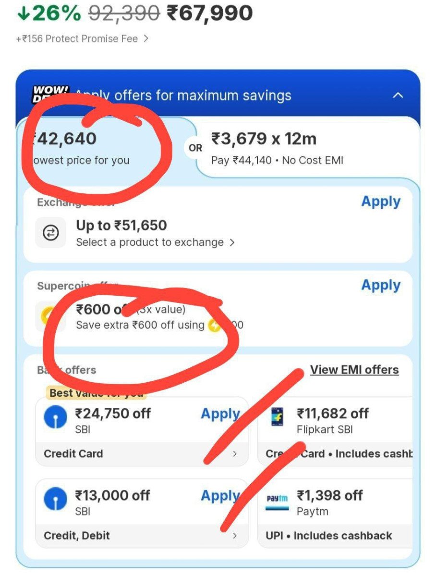Apply the Exchange offer

(380, 201)
